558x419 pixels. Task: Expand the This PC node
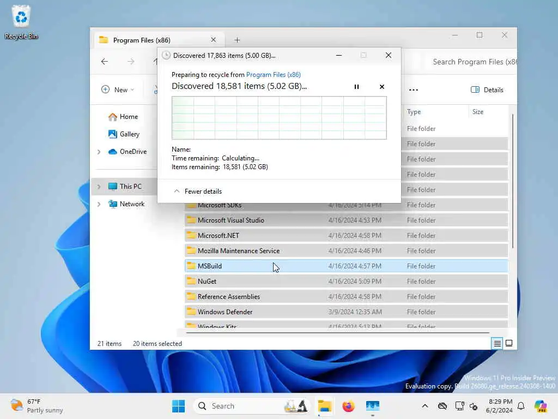[99, 187]
